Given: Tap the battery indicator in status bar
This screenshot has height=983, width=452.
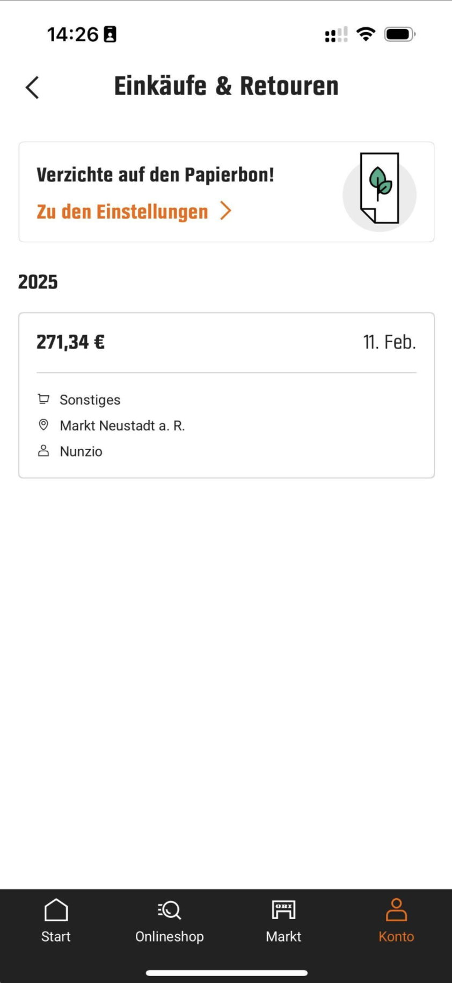Looking at the screenshot, I should [399, 34].
